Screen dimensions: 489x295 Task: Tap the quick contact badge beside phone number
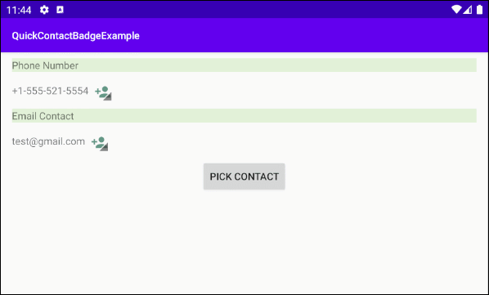103,93
